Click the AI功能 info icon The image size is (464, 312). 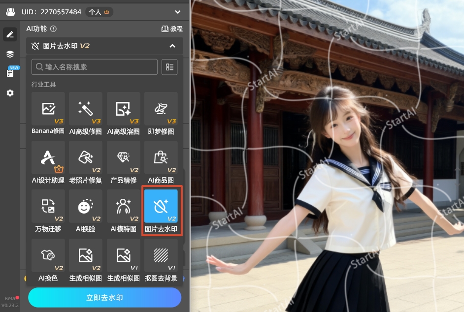pyautogui.click(x=53, y=29)
